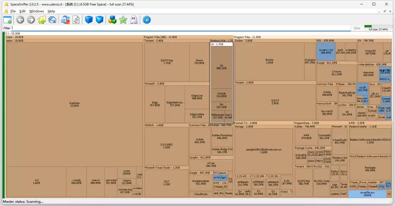Open the Help menu
Screen dimensions: 395x206
click(x=52, y=11)
